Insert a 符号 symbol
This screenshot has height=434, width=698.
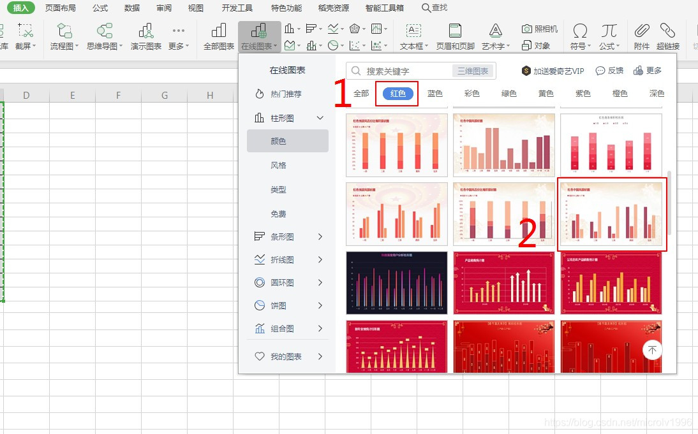580,36
